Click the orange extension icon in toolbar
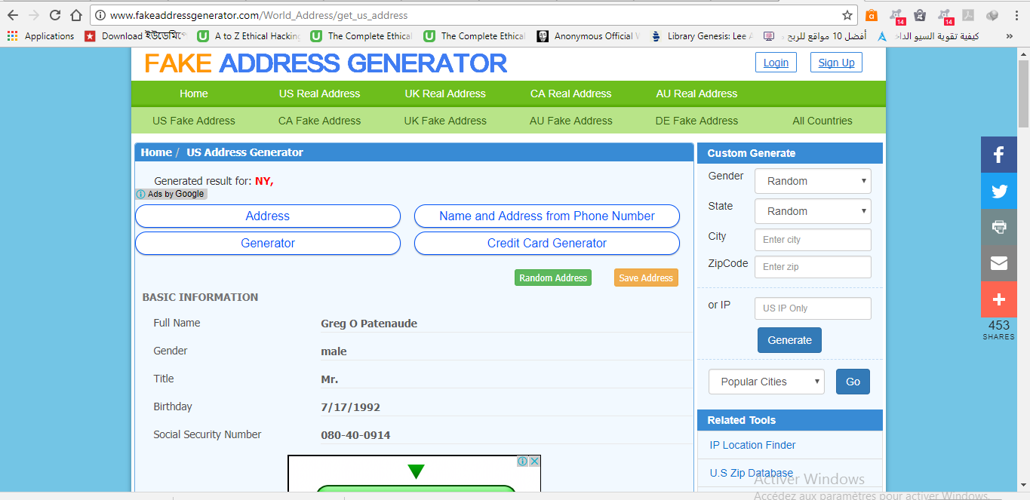The width and height of the screenshot is (1030, 500). (872, 15)
